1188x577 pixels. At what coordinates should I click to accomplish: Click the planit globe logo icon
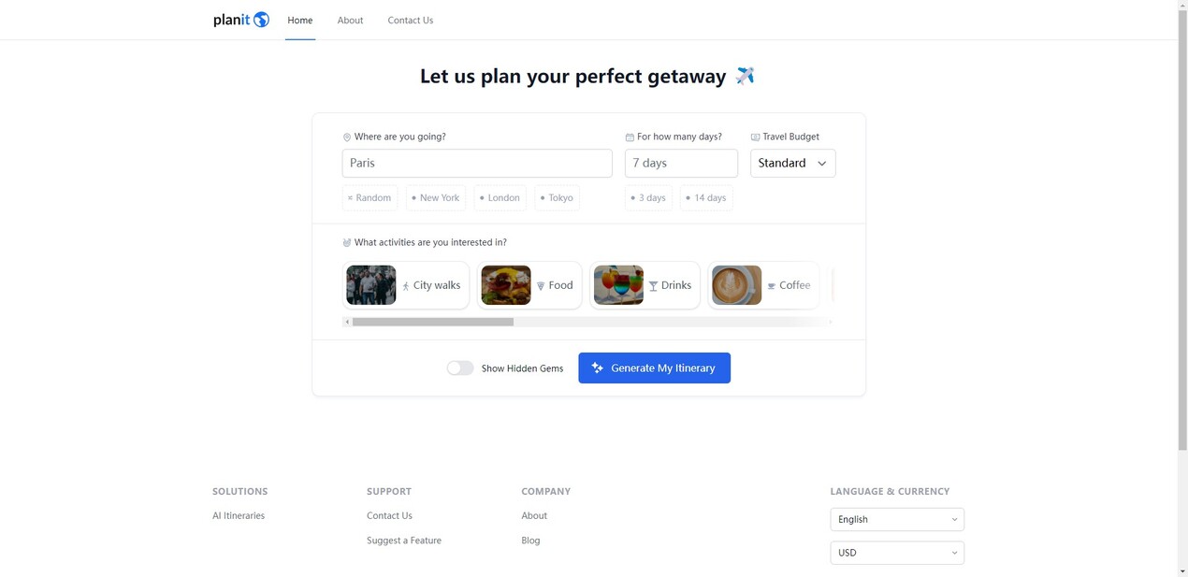click(x=261, y=20)
